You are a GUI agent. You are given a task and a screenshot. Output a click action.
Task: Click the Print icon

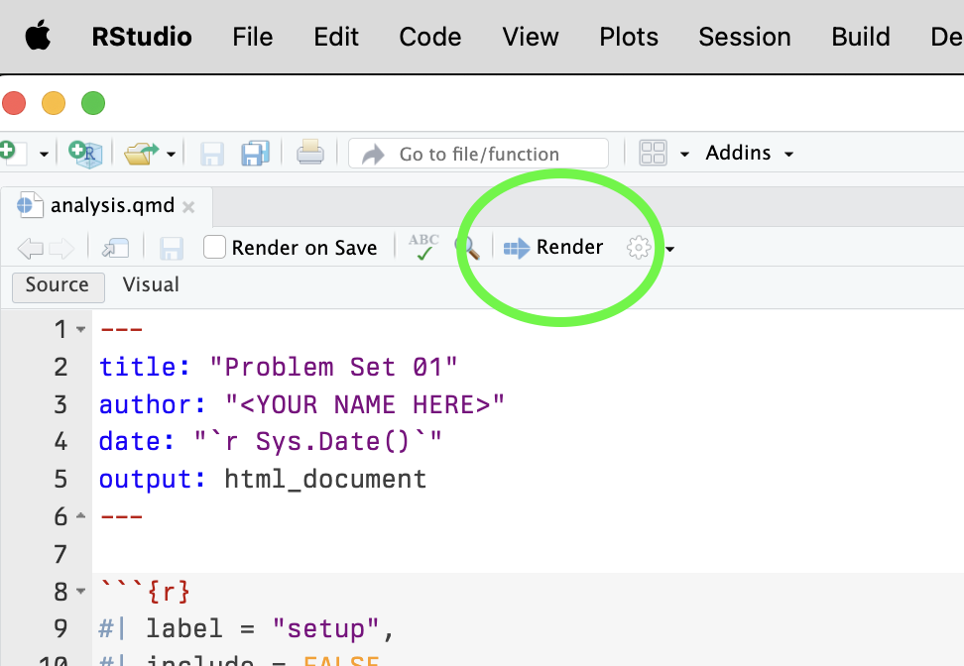[x=310, y=153]
